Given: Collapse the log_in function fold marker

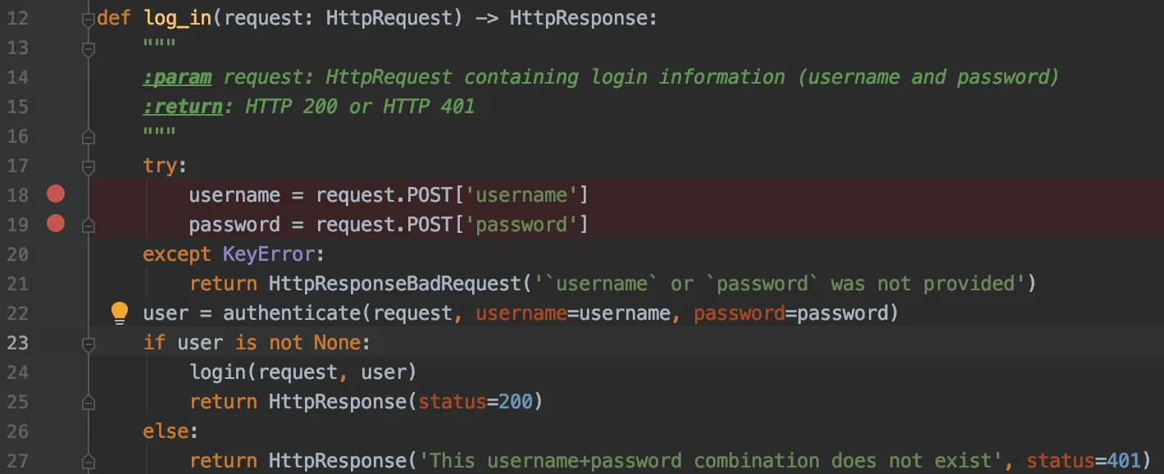Looking at the screenshot, I should coord(88,19).
